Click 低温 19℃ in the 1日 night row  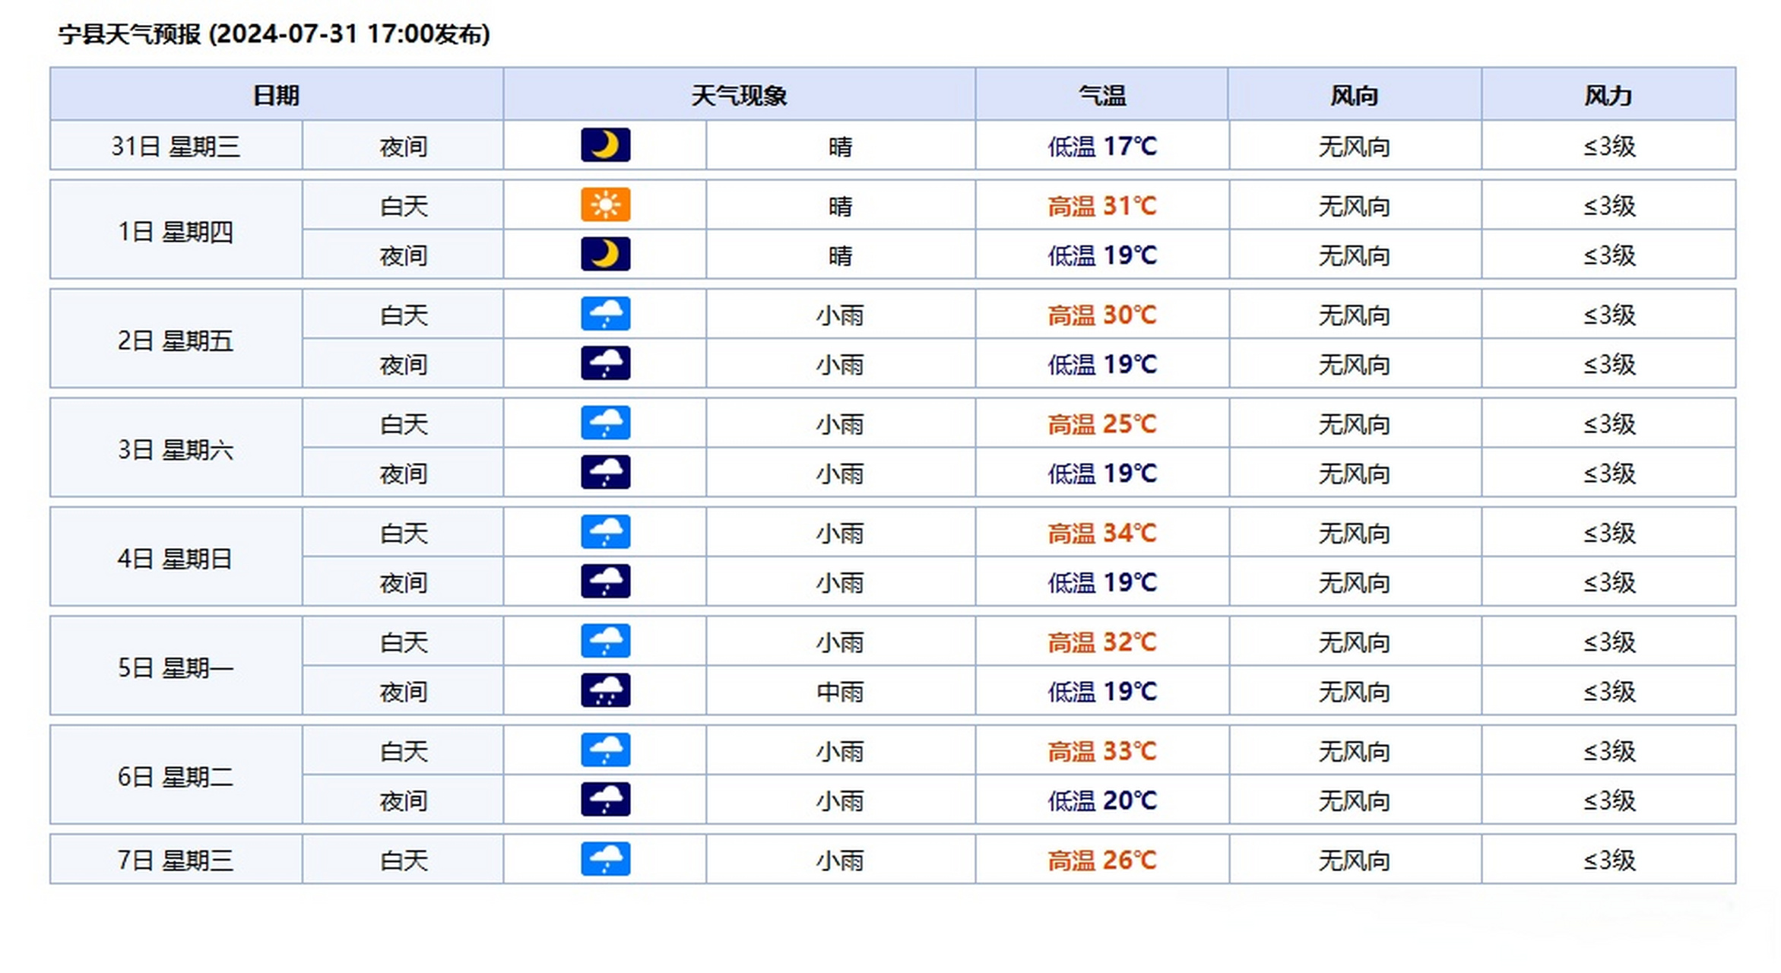pyautogui.click(x=1102, y=255)
